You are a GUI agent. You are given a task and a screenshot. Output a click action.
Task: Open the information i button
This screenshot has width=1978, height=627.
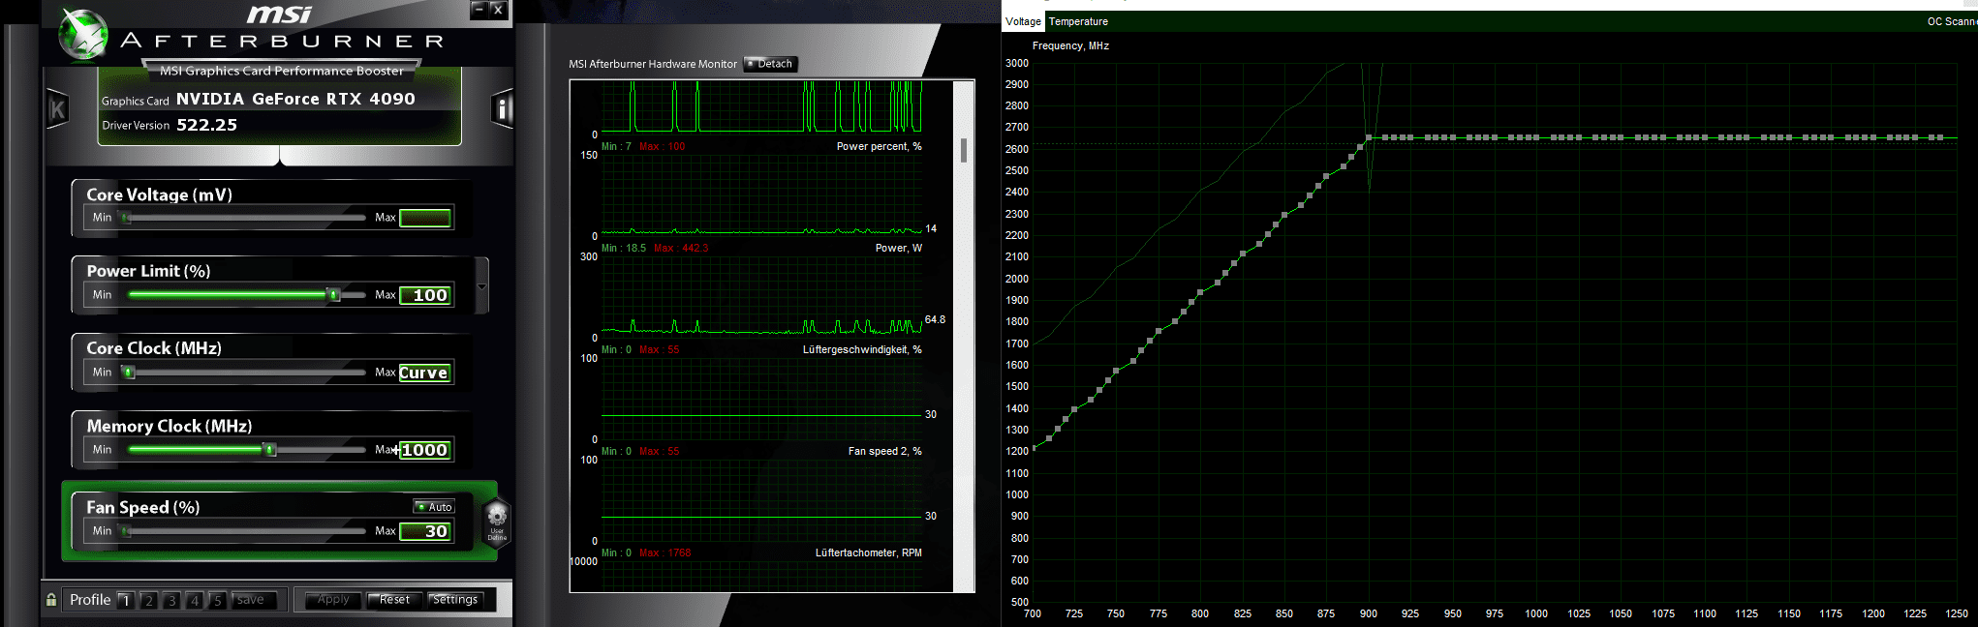point(502,109)
